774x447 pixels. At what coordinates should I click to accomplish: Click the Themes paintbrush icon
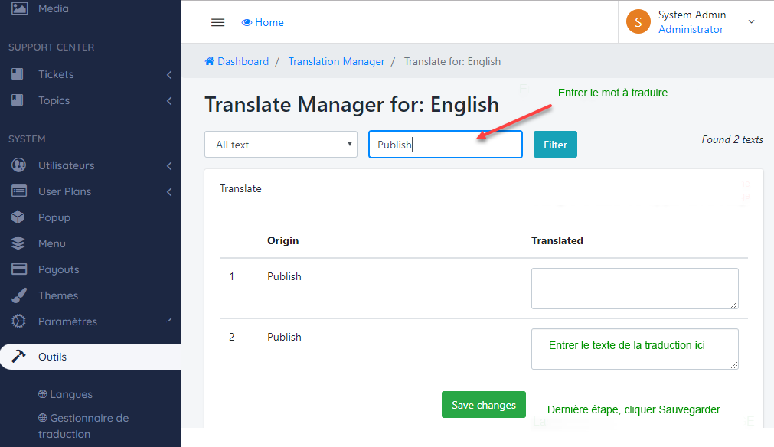(19, 295)
